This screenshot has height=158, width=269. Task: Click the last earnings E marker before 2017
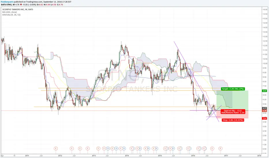(x=221, y=149)
